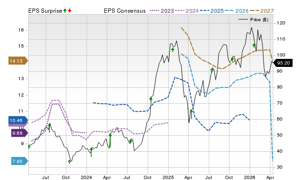Viewport: 301px width, 180px height.
Task: Click the EPS axis value 12
Action: tap(21, 95)
